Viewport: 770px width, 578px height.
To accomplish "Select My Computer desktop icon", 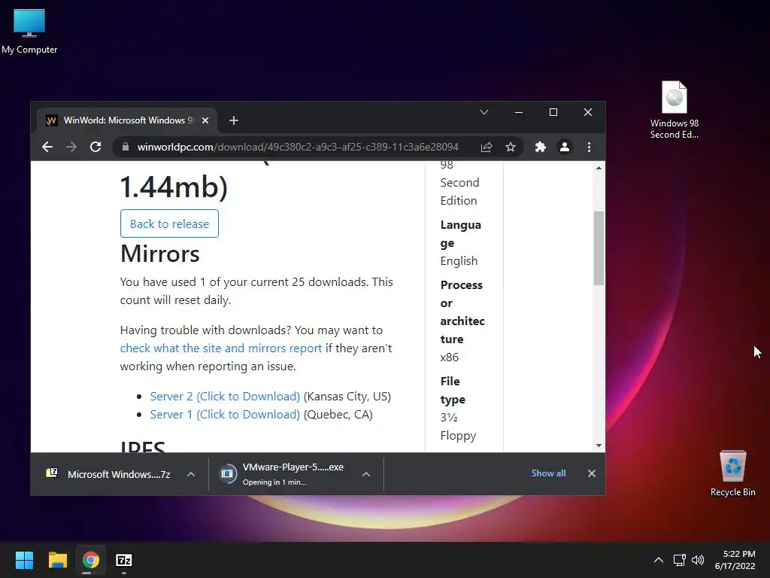I will click(x=29, y=31).
